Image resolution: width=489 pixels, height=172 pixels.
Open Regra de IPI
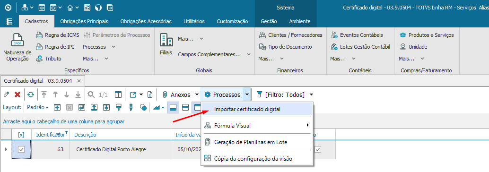point(55,47)
